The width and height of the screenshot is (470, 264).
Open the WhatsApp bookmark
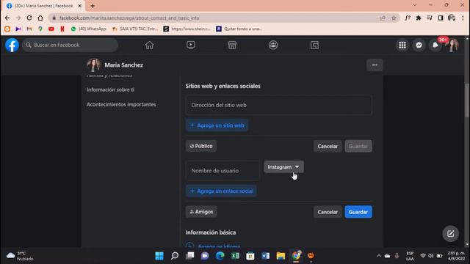click(x=88, y=29)
